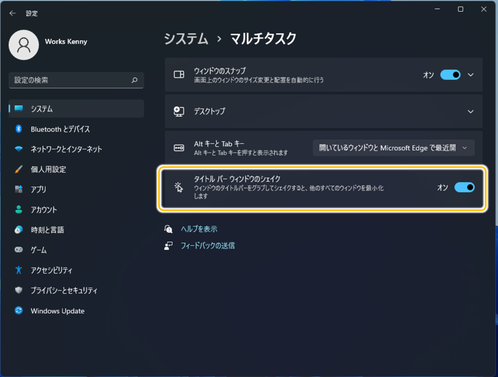The height and width of the screenshot is (377, 498).
Task: Go to プライバシーとセキュリティ settings
Action: (x=64, y=291)
